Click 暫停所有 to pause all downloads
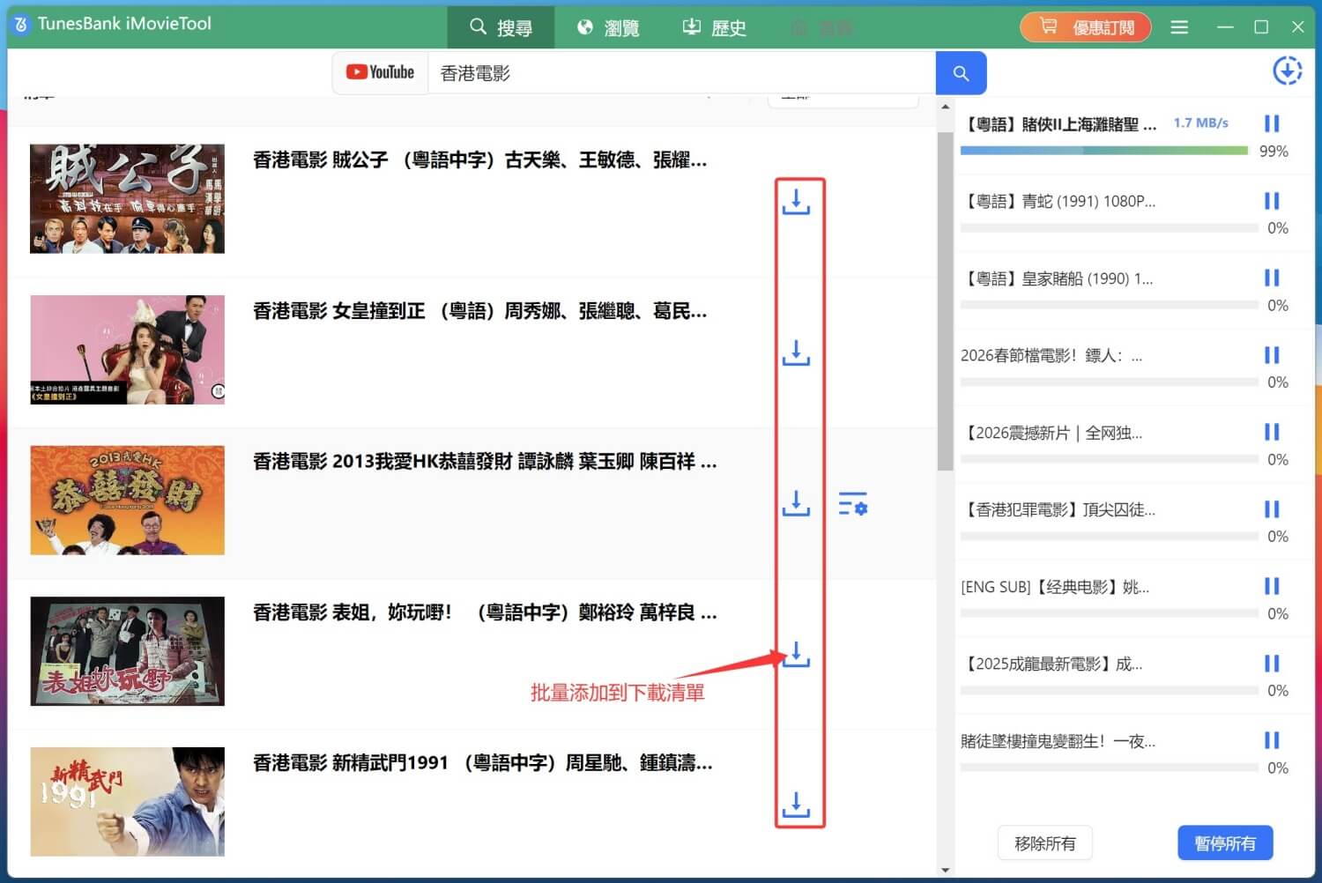 [1224, 842]
